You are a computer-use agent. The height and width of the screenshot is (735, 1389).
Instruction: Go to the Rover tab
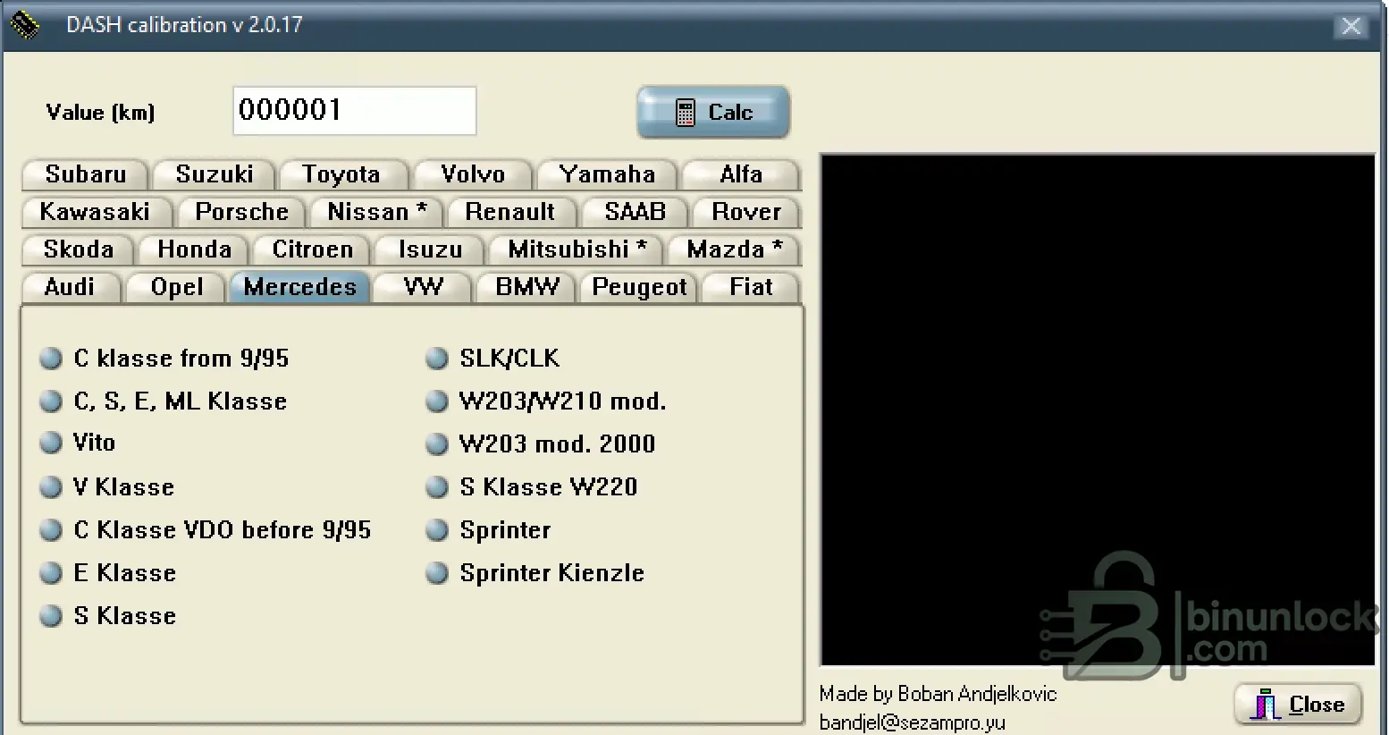pyautogui.click(x=746, y=212)
